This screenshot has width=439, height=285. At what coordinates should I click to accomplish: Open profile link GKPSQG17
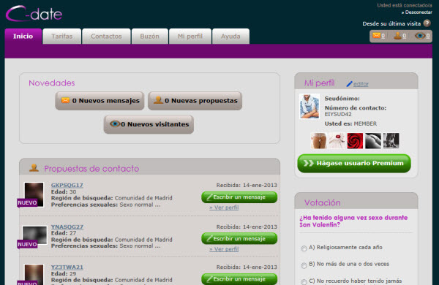[67, 185]
